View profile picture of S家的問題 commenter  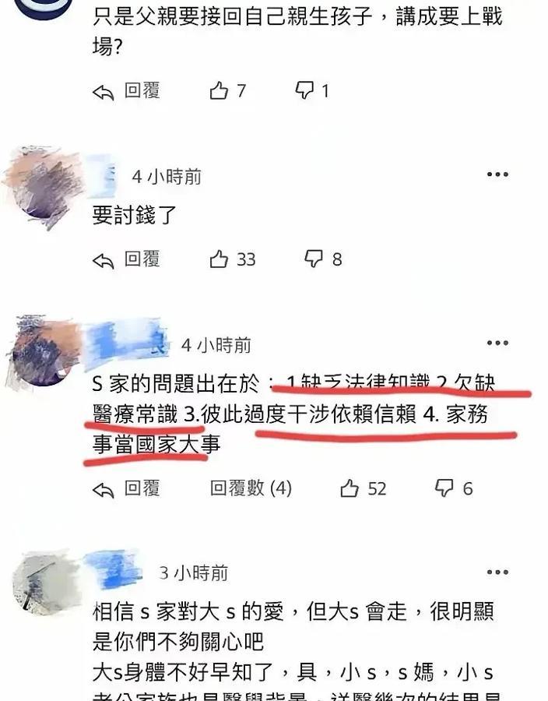(44, 352)
